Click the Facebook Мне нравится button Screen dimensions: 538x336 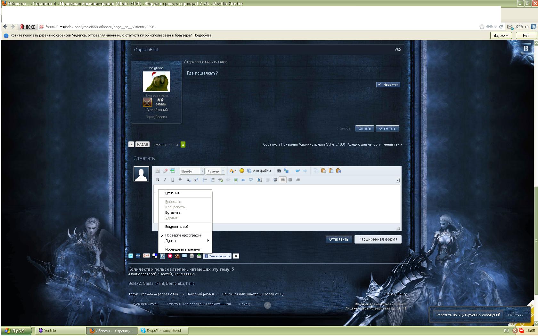point(217,256)
